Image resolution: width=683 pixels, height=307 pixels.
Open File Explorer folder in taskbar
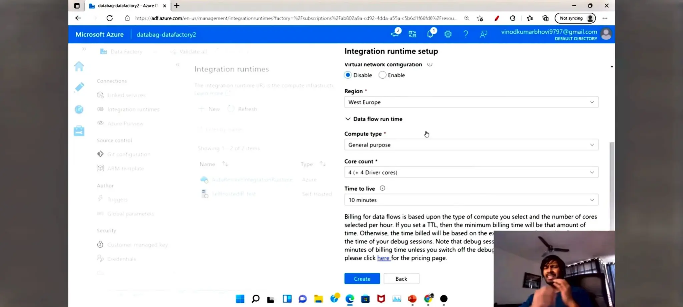[x=318, y=299]
